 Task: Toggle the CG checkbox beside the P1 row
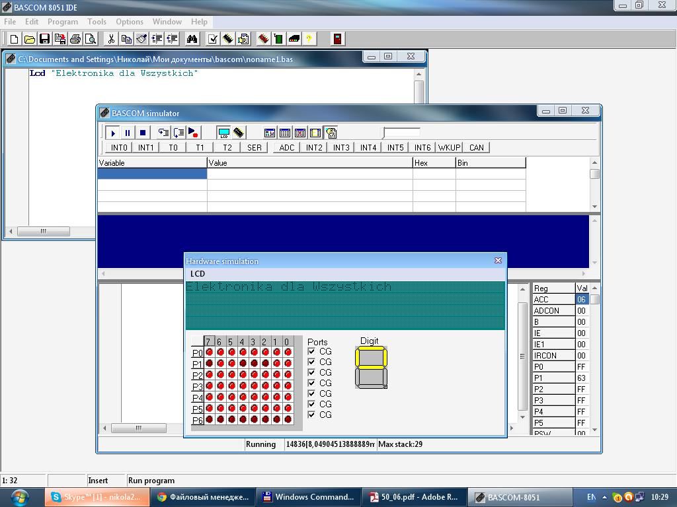coord(311,362)
